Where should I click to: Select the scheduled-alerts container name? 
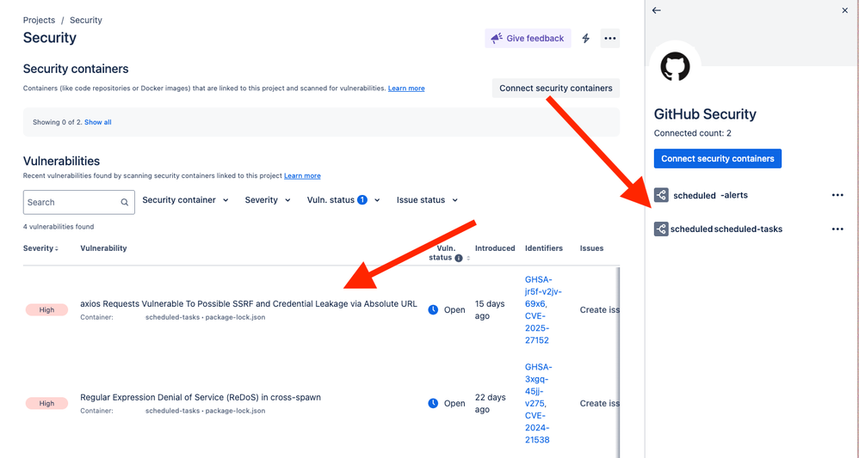711,195
